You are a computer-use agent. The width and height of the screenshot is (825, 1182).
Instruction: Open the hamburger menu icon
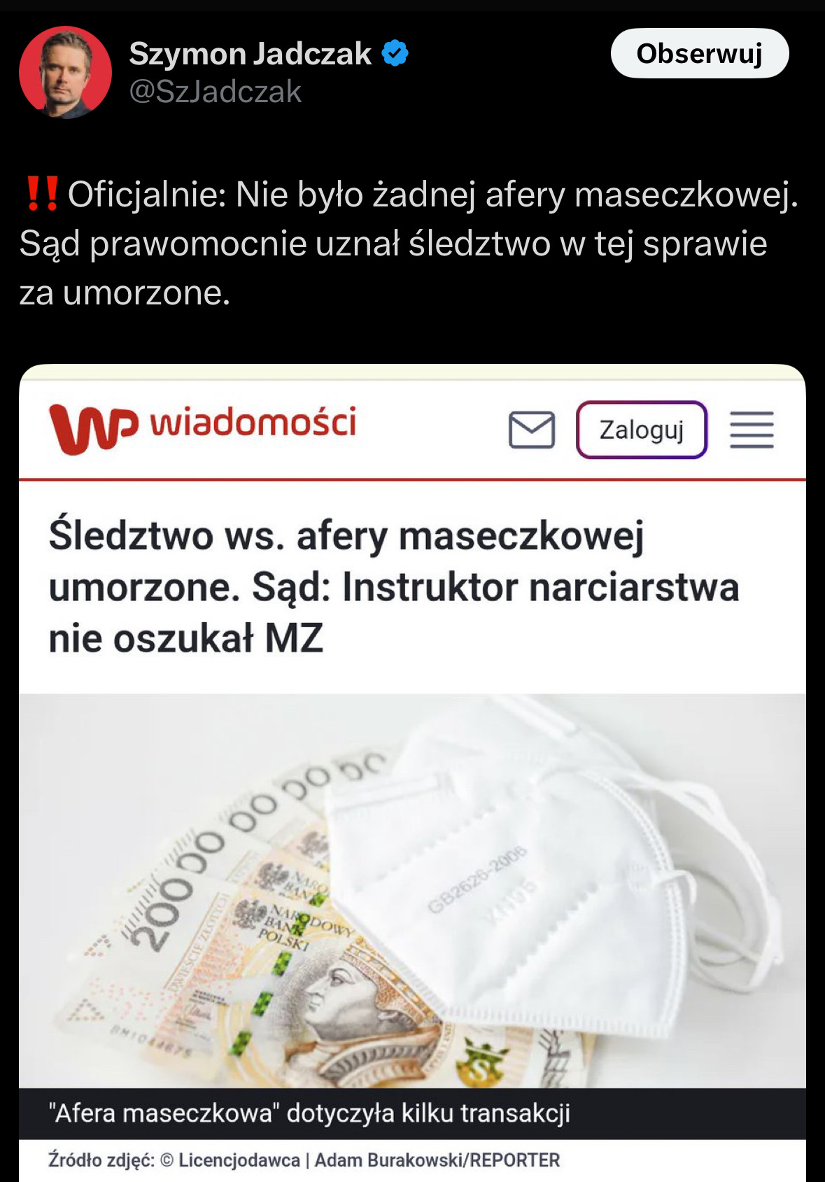tap(752, 430)
